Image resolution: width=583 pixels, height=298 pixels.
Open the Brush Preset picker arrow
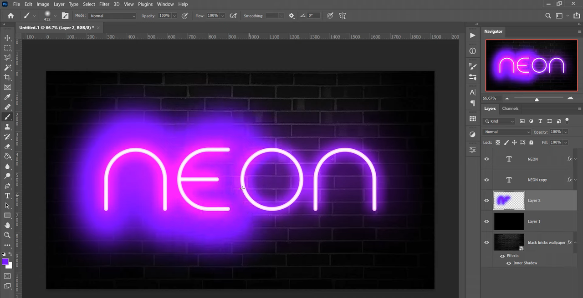[55, 15]
